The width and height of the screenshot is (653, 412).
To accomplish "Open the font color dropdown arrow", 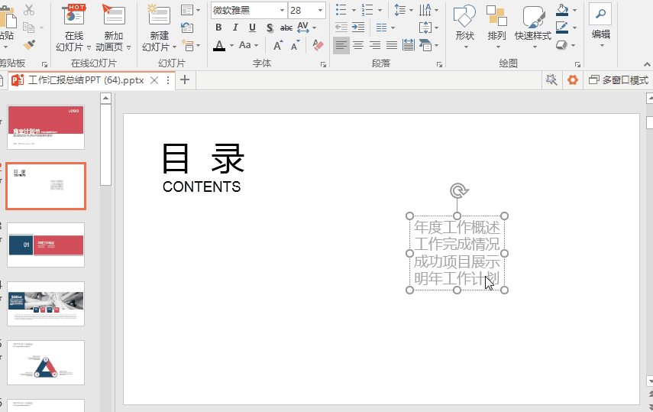I will [231, 45].
